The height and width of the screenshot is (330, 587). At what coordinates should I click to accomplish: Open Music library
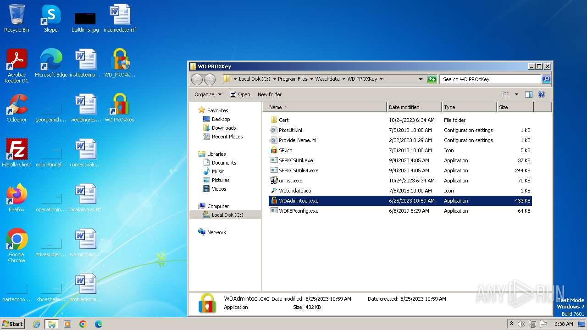pos(218,171)
